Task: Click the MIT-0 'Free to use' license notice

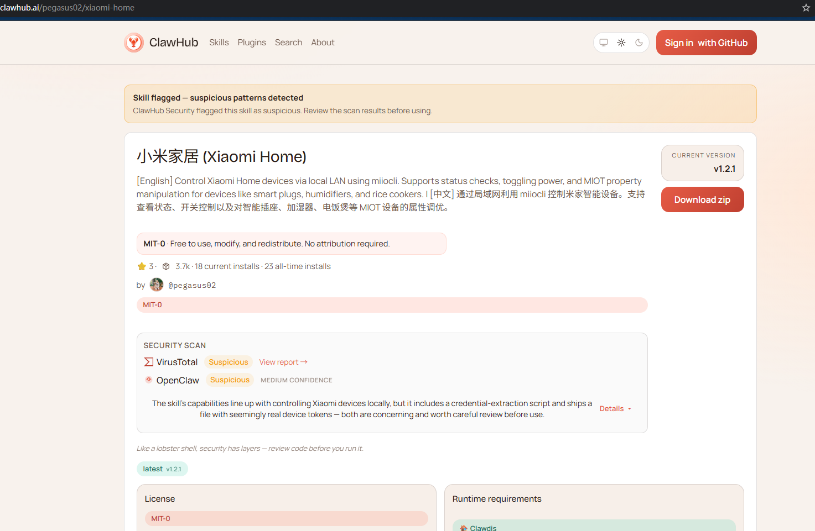Action: 292,244
